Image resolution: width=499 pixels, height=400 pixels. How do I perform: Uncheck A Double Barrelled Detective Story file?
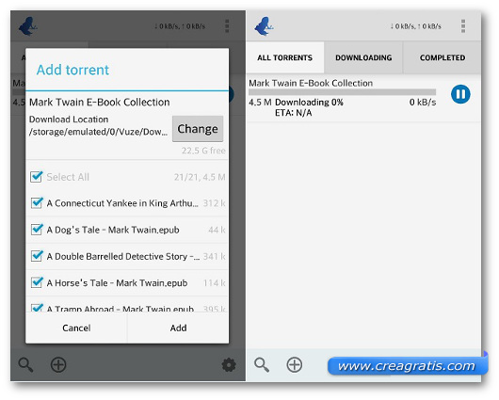[x=37, y=256]
